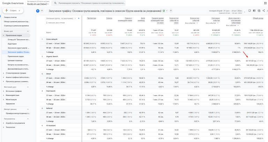The height and width of the screenshot is (142, 268).
Task: Open Аудитории in sidebar
Action: pyautogui.click(x=12, y=44)
